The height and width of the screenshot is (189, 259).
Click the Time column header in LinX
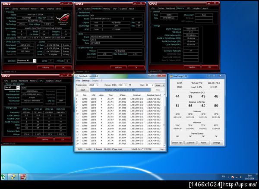pos(111,95)
